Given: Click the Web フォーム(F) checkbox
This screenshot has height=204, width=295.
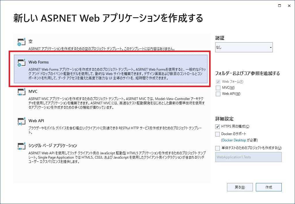Looking at the screenshot, I should 218,82.
